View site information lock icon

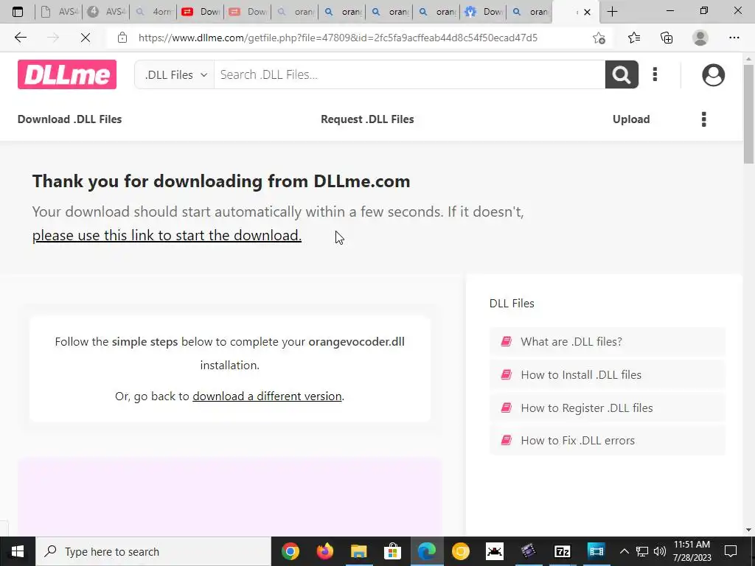[x=122, y=38]
